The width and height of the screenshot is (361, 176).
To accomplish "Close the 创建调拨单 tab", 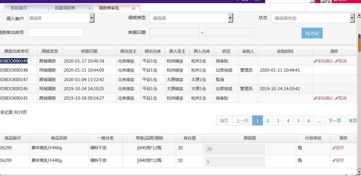I will (89, 8).
